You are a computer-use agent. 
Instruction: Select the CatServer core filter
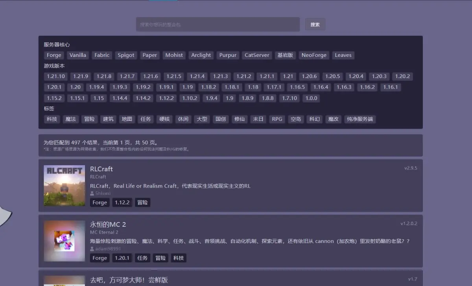click(257, 55)
